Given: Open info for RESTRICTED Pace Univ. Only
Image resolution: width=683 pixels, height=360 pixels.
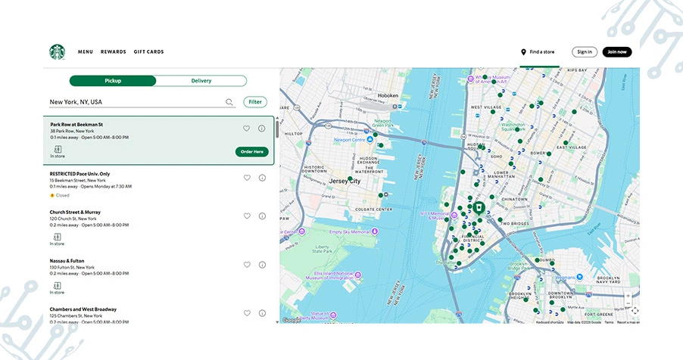Looking at the screenshot, I should (262, 178).
